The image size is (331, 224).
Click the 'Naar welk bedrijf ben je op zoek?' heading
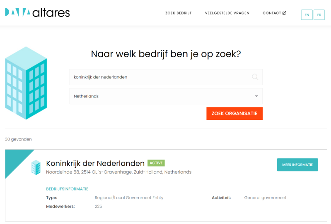coord(166,54)
